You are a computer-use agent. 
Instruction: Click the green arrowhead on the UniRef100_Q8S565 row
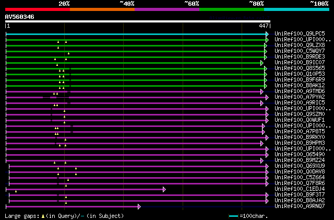[x=266, y=68]
